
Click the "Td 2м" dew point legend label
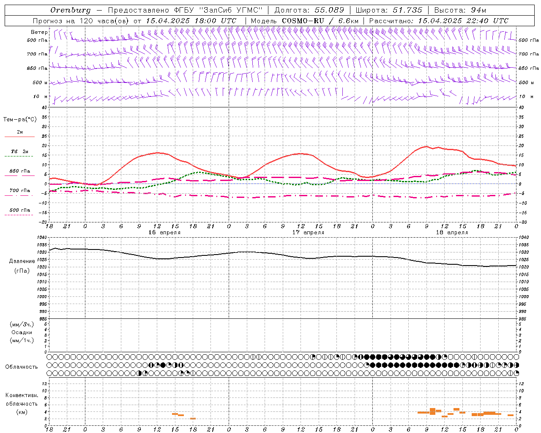point(20,151)
